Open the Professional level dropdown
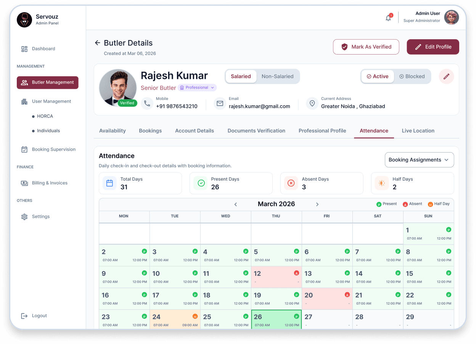476x344 pixels. coord(197,88)
